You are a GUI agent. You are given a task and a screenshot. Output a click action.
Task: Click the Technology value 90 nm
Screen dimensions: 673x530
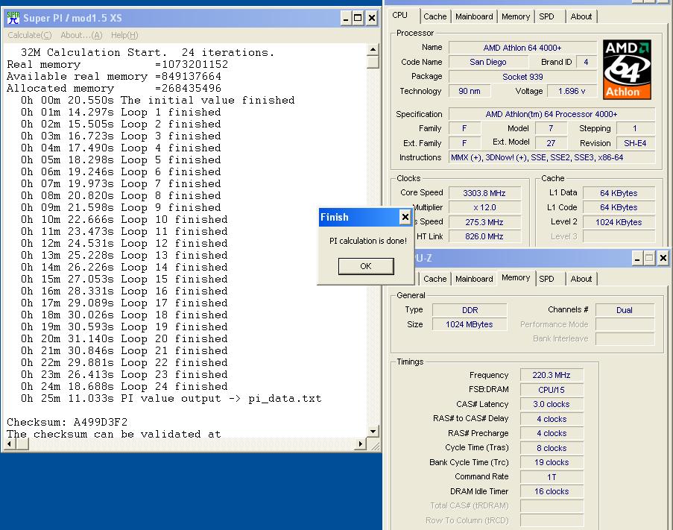point(469,91)
